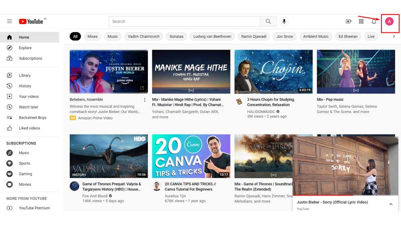Select the Ramin Djawadi chip
This screenshot has width=401, height=225.
(254, 36)
